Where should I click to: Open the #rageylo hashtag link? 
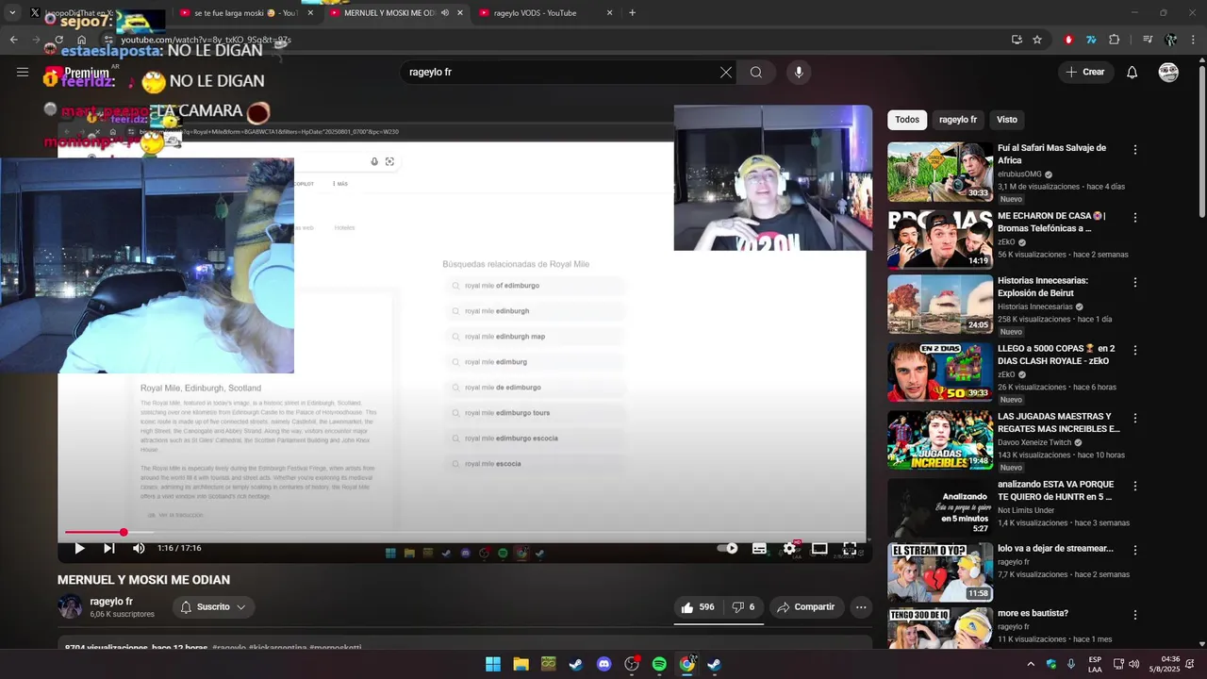[x=229, y=649]
